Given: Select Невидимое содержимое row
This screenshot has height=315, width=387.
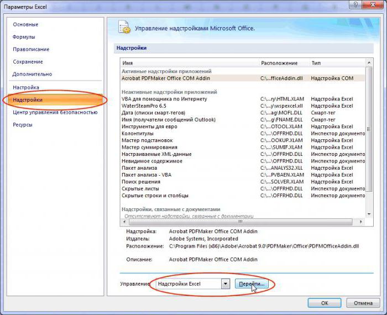Looking at the screenshot, I should [x=243, y=161].
